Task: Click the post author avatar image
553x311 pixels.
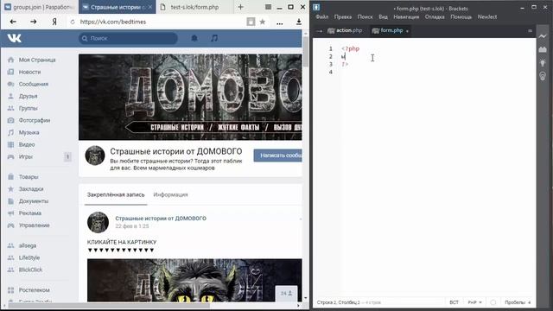Action: coord(98,222)
